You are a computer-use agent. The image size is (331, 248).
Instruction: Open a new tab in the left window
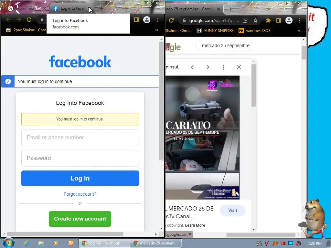tap(101, 8)
